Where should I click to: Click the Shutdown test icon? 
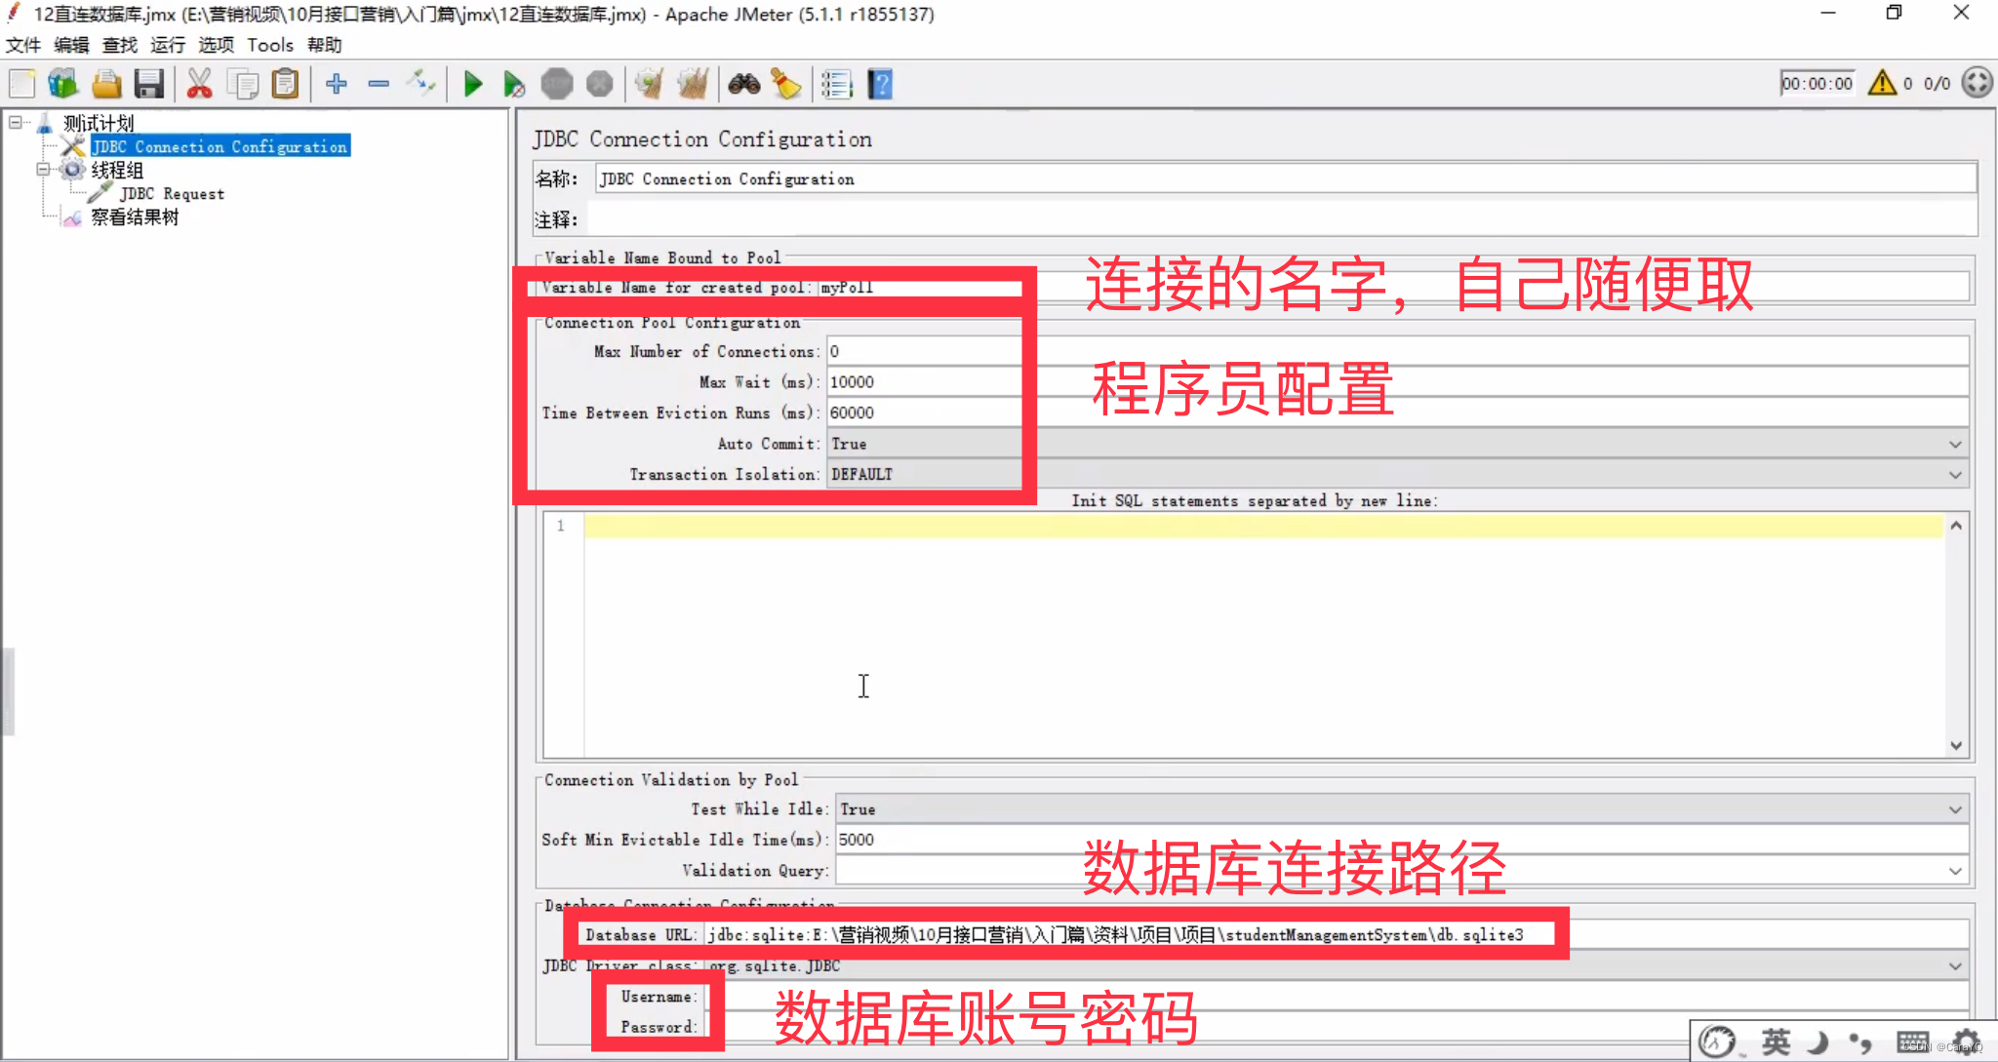[x=600, y=84]
